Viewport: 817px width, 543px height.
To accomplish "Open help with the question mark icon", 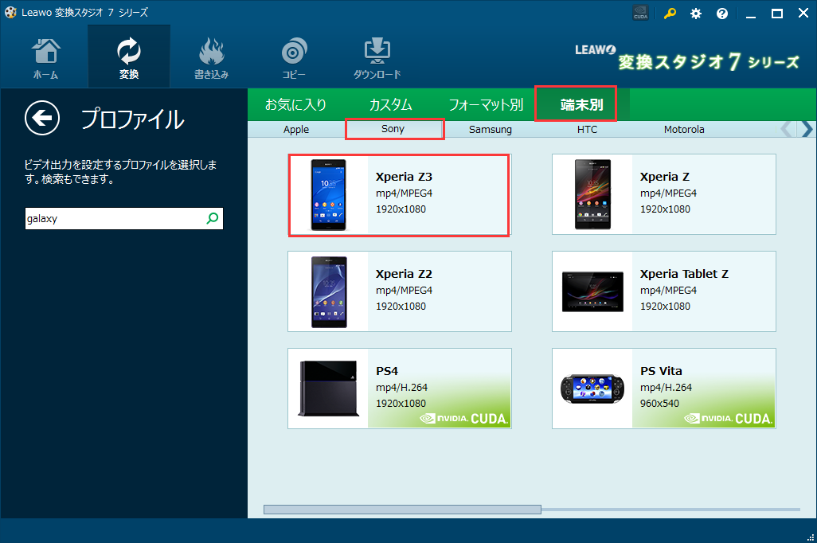I will pos(721,13).
